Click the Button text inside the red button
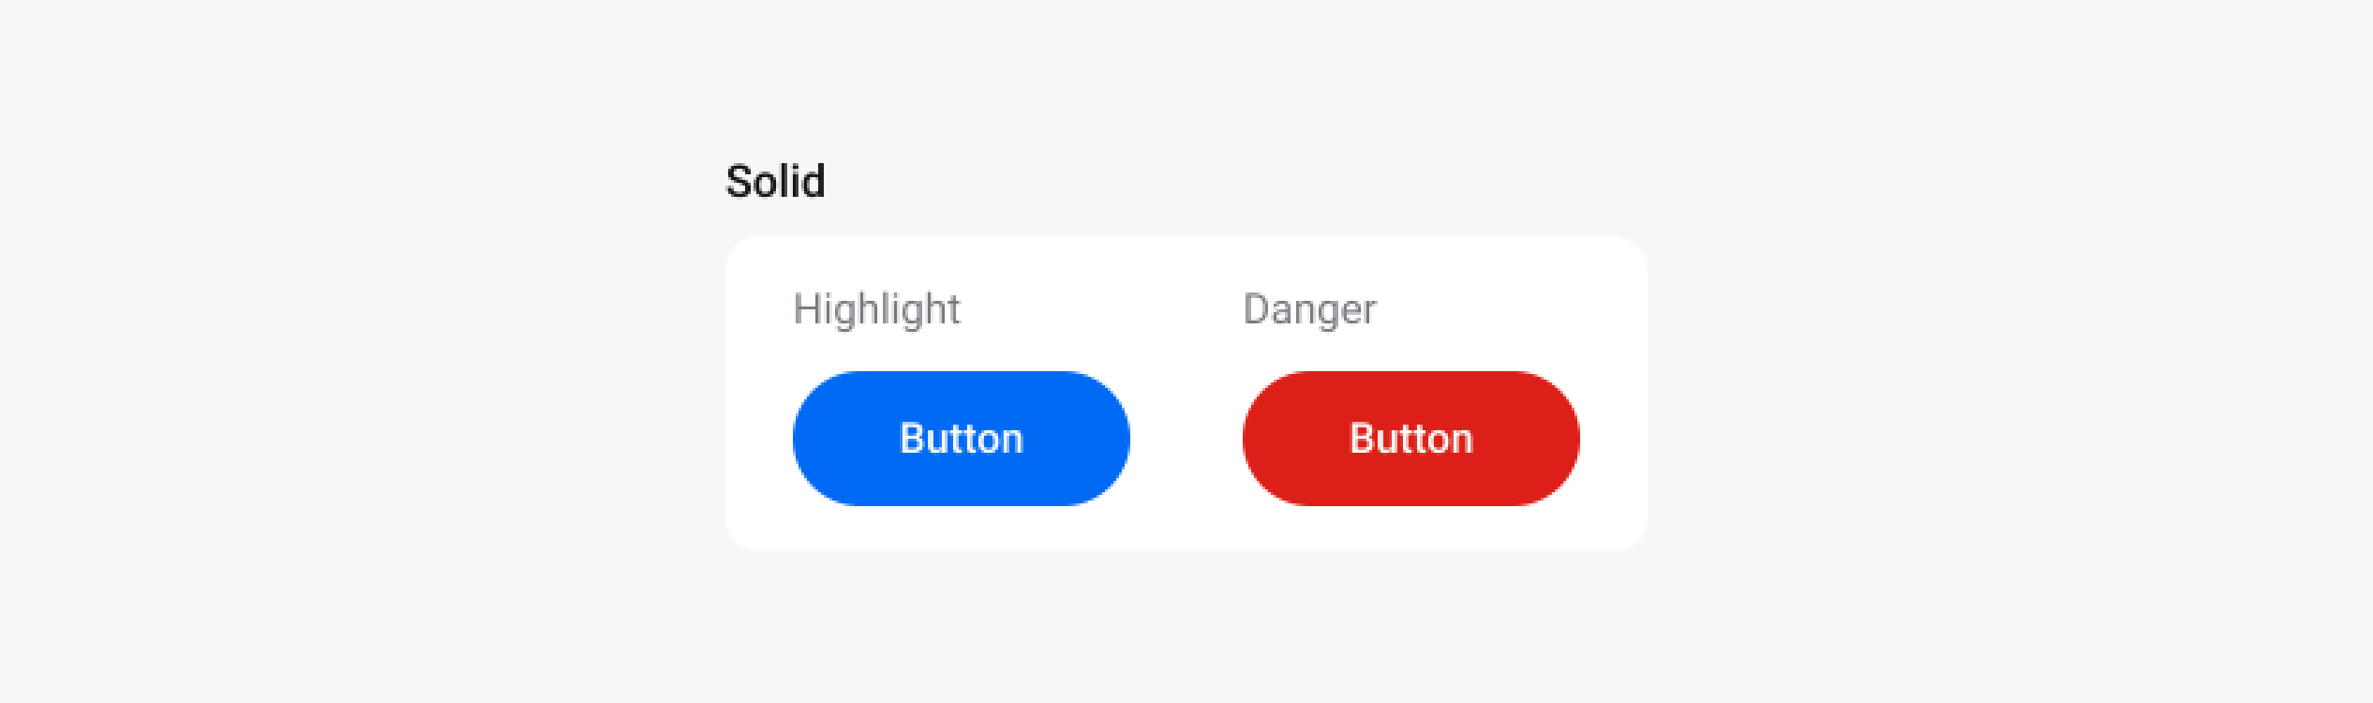Viewport: 2373px width, 703px height. pyautogui.click(x=1410, y=439)
